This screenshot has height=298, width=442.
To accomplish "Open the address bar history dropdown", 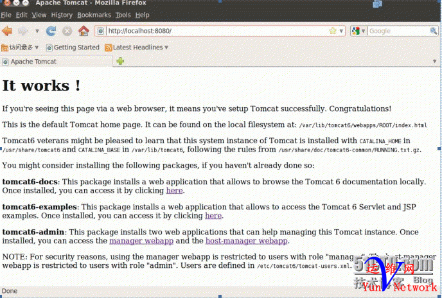I will (x=341, y=31).
